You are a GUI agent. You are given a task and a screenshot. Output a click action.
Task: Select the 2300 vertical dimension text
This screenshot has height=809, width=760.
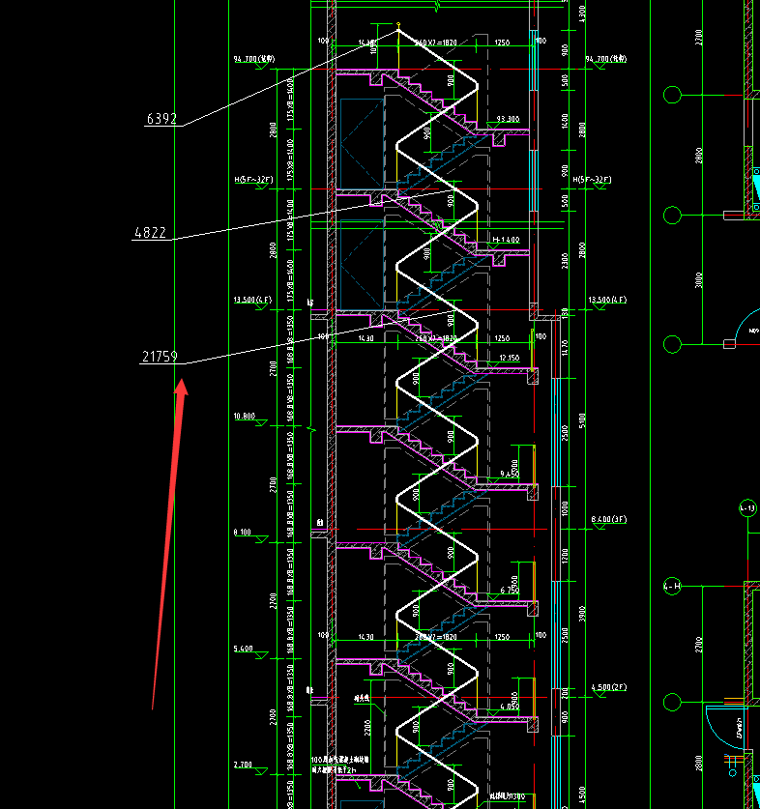565,261
